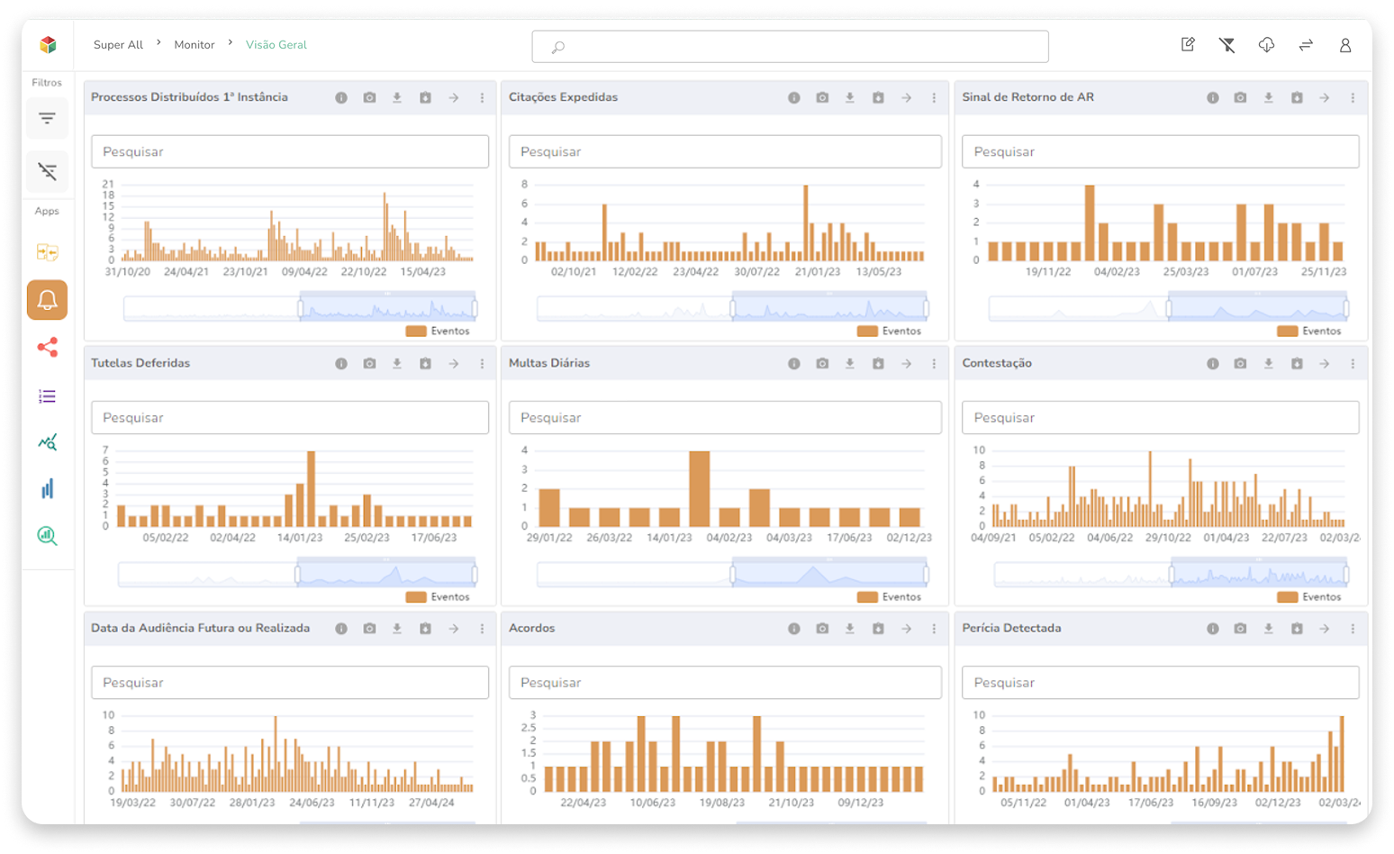
Task: Toggle Eventos legend in Processos Distribuídos chart
Action: [x=438, y=331]
